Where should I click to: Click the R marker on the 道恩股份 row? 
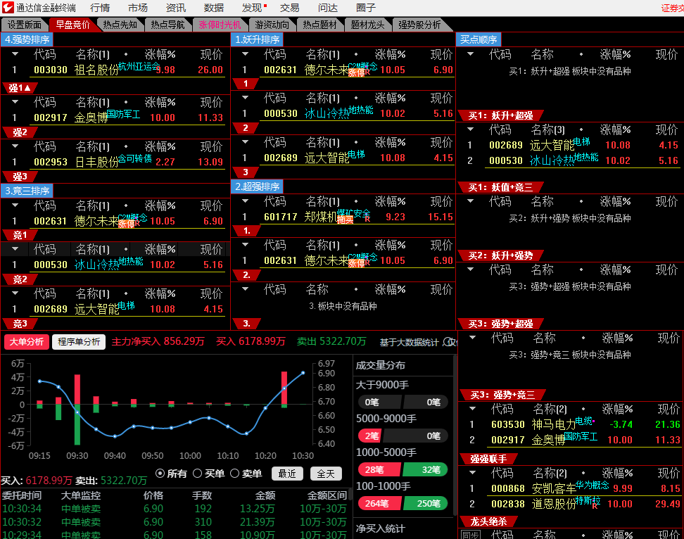pyautogui.click(x=594, y=507)
